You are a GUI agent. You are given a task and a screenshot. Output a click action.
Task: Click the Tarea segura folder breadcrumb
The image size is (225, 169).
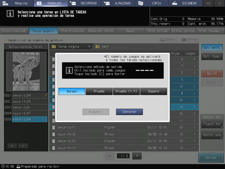(x=71, y=47)
